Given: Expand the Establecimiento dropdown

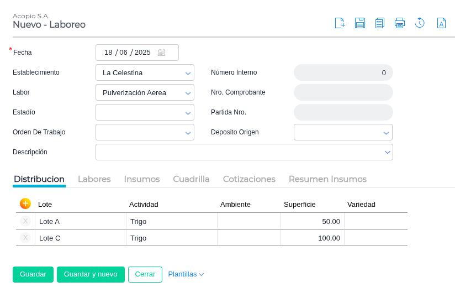Looking at the screenshot, I should point(188,73).
